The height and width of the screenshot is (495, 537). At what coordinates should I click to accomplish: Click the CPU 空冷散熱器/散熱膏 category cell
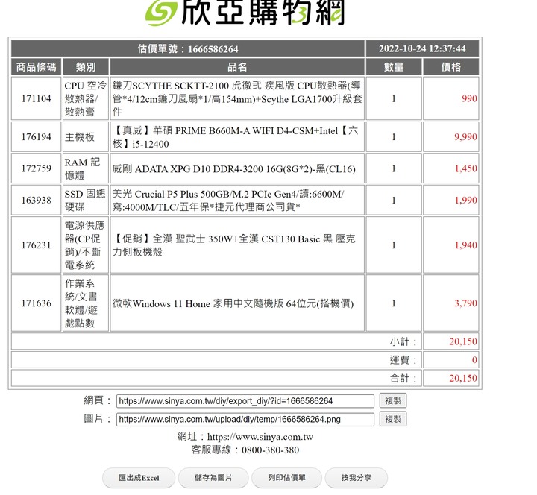coord(86,98)
